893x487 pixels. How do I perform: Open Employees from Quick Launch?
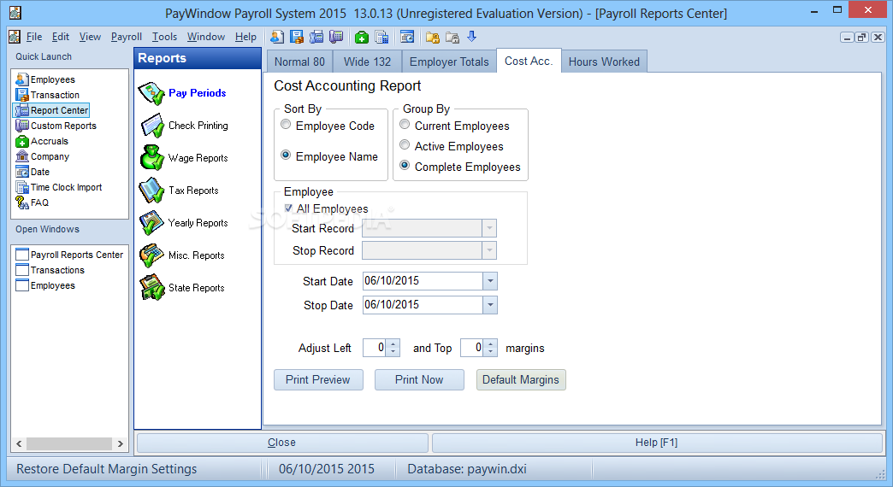(45, 79)
